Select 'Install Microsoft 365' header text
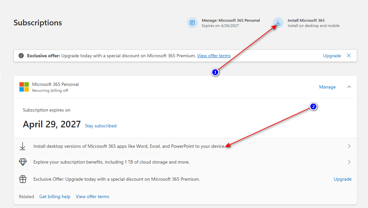Viewport: 368px width, 208px height. pyautogui.click(x=306, y=20)
